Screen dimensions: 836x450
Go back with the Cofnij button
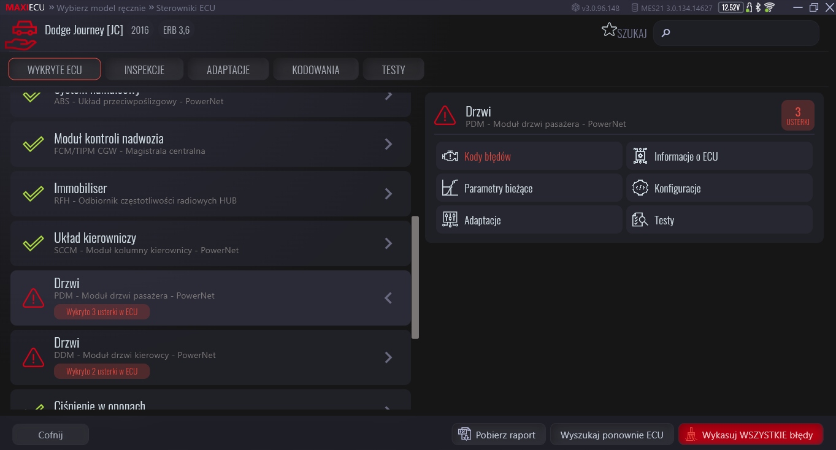click(50, 435)
